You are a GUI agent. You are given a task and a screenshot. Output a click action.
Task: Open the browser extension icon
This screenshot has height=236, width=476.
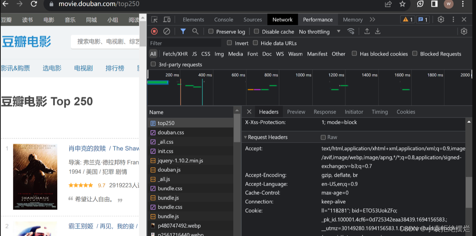click(x=420, y=4)
